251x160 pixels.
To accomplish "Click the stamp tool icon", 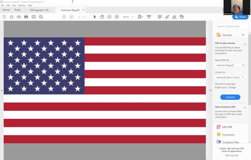I will point(182,17).
